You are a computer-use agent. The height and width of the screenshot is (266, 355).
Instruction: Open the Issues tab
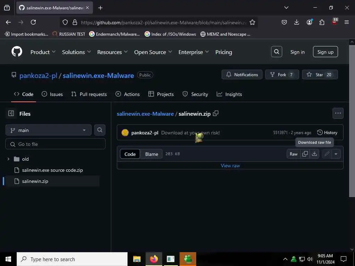tap(52, 94)
